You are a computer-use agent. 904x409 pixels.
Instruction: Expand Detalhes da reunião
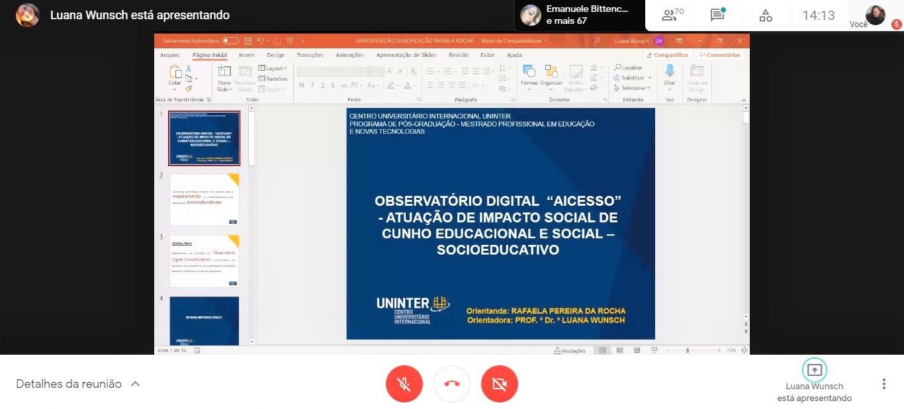pos(77,384)
